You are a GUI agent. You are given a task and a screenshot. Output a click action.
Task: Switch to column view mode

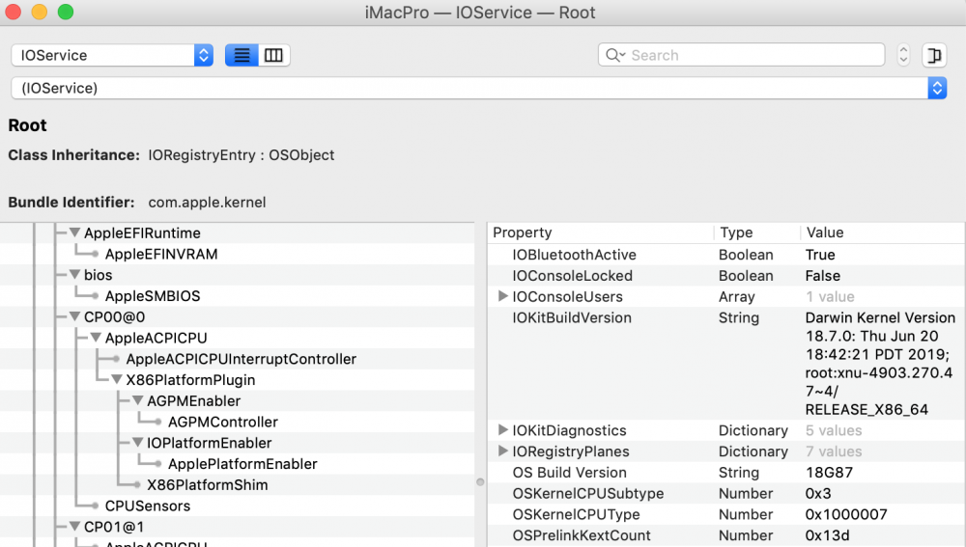273,55
